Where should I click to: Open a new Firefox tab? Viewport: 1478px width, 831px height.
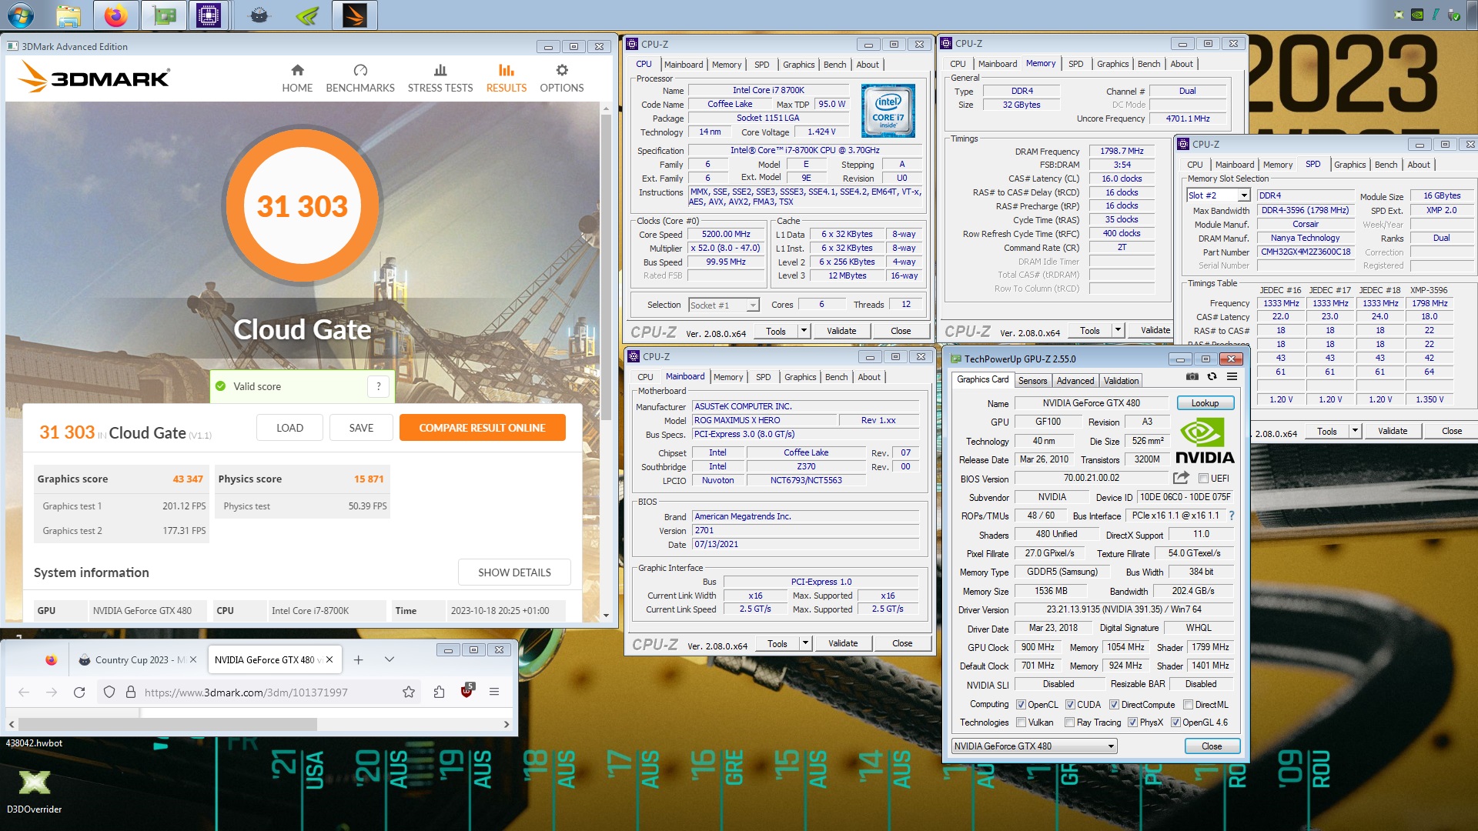click(358, 659)
